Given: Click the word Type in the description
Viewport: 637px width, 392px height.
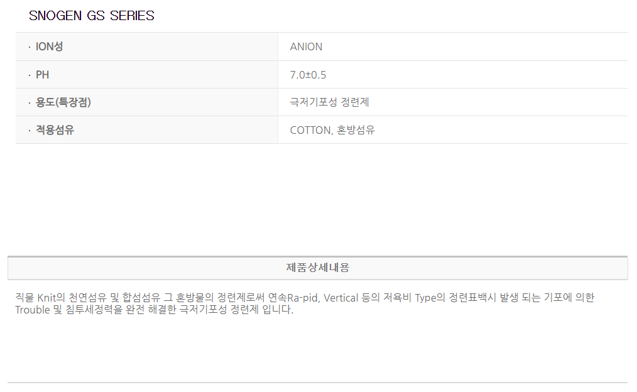Looking at the screenshot, I should click(x=425, y=297).
